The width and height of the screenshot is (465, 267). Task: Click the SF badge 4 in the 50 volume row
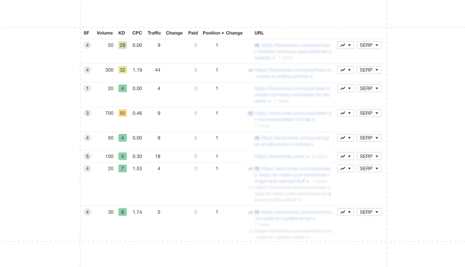coord(88,45)
